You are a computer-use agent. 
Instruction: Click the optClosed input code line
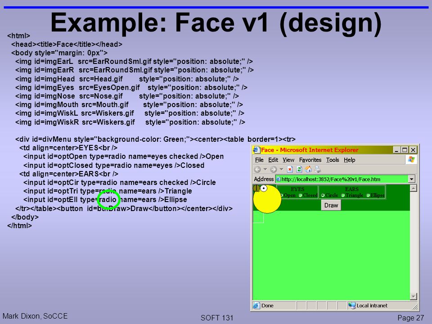coord(114,165)
